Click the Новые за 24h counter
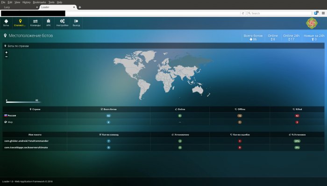This screenshot has height=186, width=327. pyautogui.click(x=314, y=37)
